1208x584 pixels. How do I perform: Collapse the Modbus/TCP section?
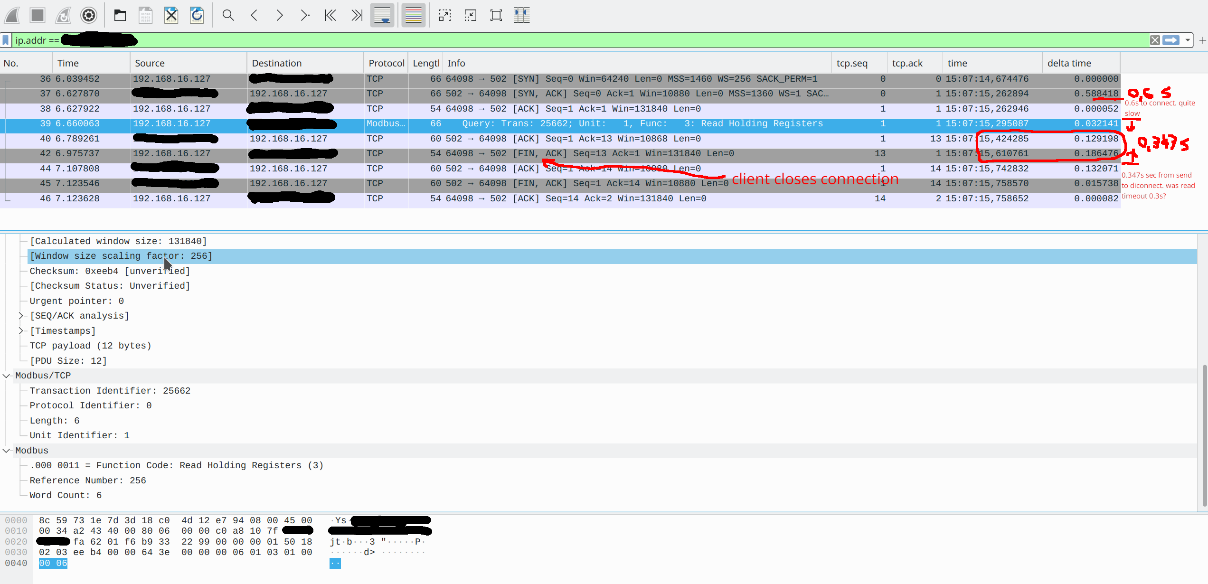click(x=6, y=376)
